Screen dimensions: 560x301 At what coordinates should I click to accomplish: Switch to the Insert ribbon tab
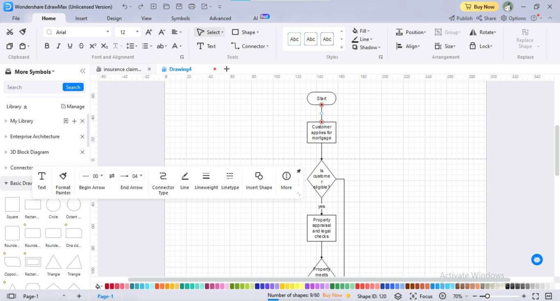(81, 18)
